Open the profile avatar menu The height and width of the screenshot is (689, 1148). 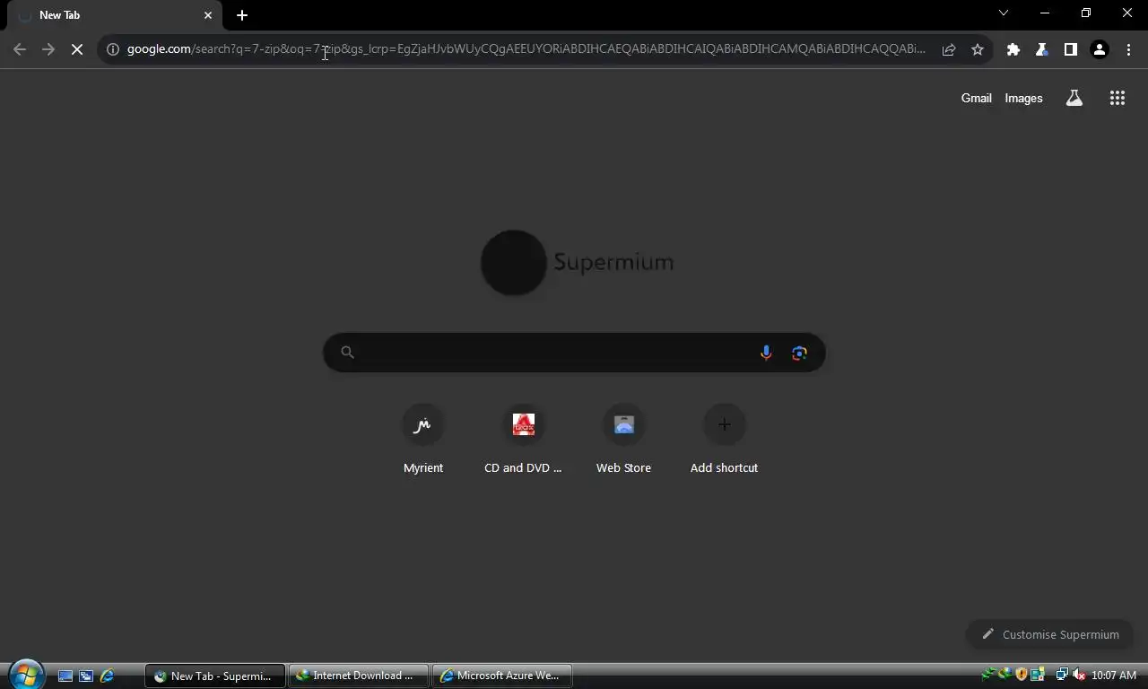[1100, 49]
